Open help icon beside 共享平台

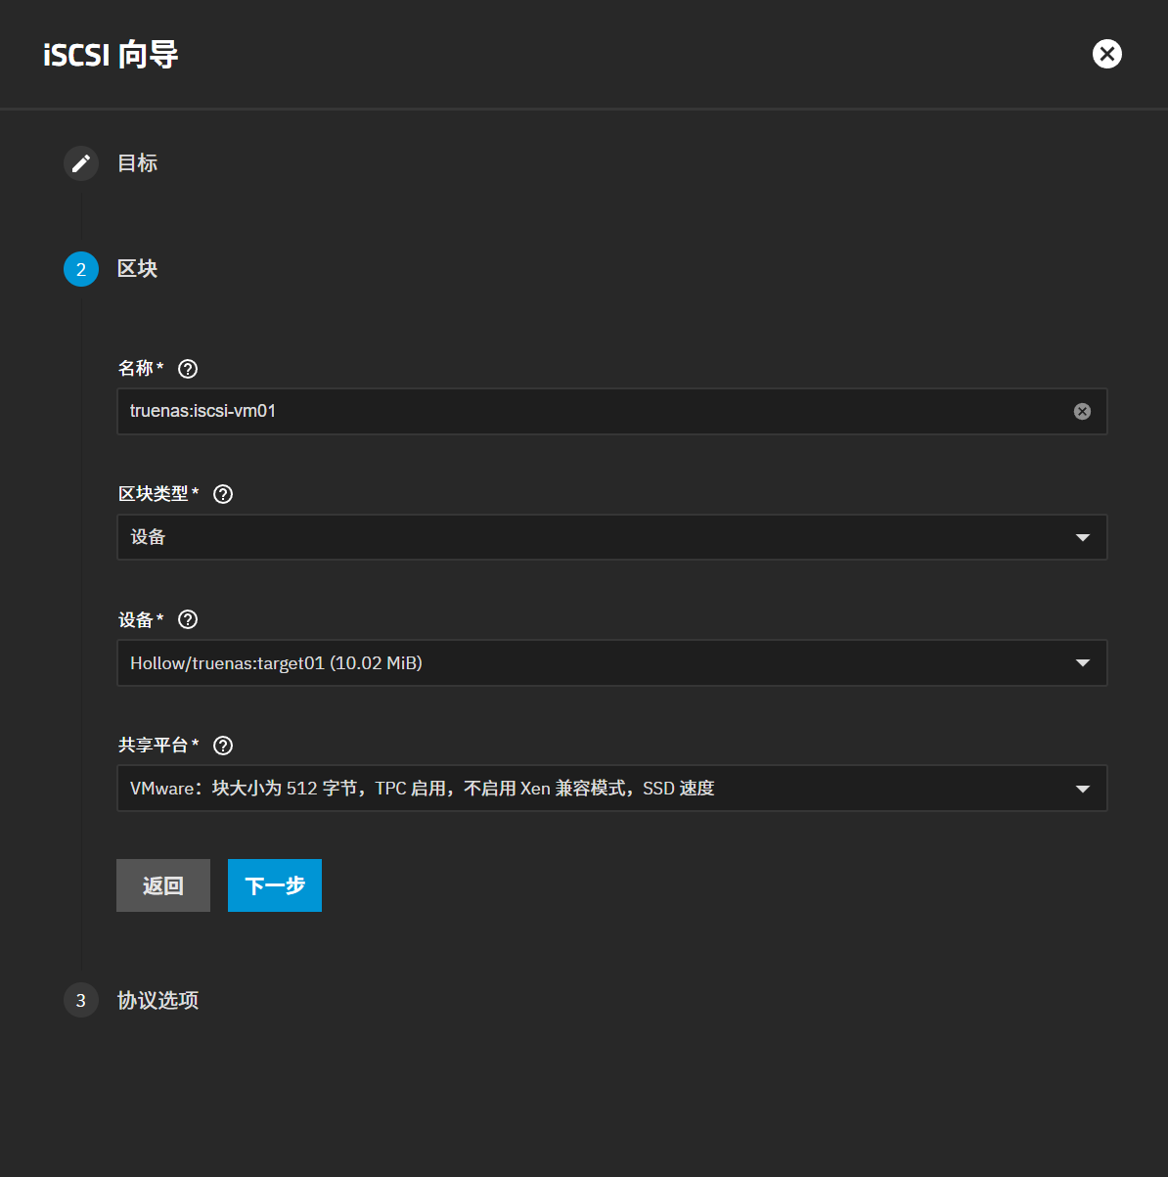pos(223,746)
